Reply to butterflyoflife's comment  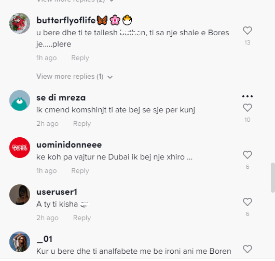pos(80,58)
